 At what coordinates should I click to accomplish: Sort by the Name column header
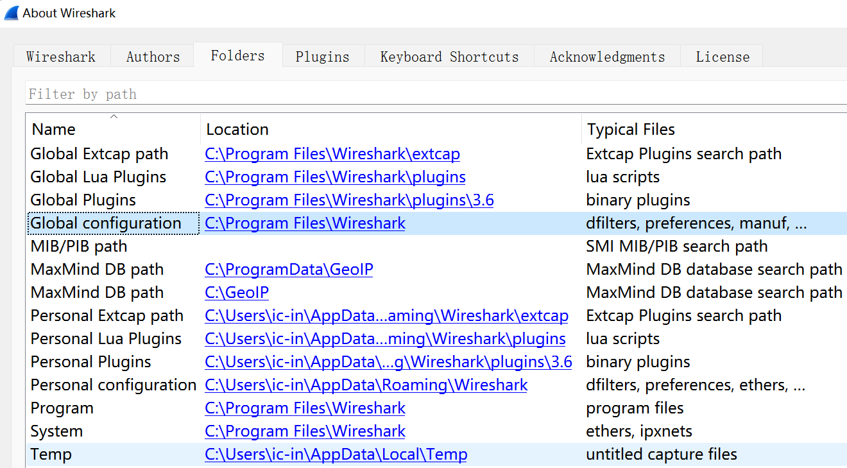pyautogui.click(x=54, y=129)
